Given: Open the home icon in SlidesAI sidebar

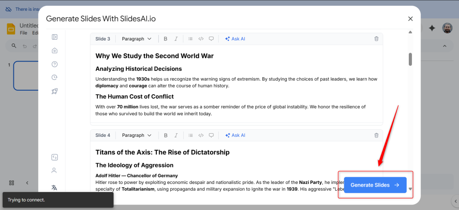Looking at the screenshot, I should pos(54,51).
